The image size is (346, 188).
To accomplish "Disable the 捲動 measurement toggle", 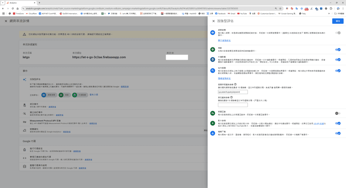I will pos(338,49).
